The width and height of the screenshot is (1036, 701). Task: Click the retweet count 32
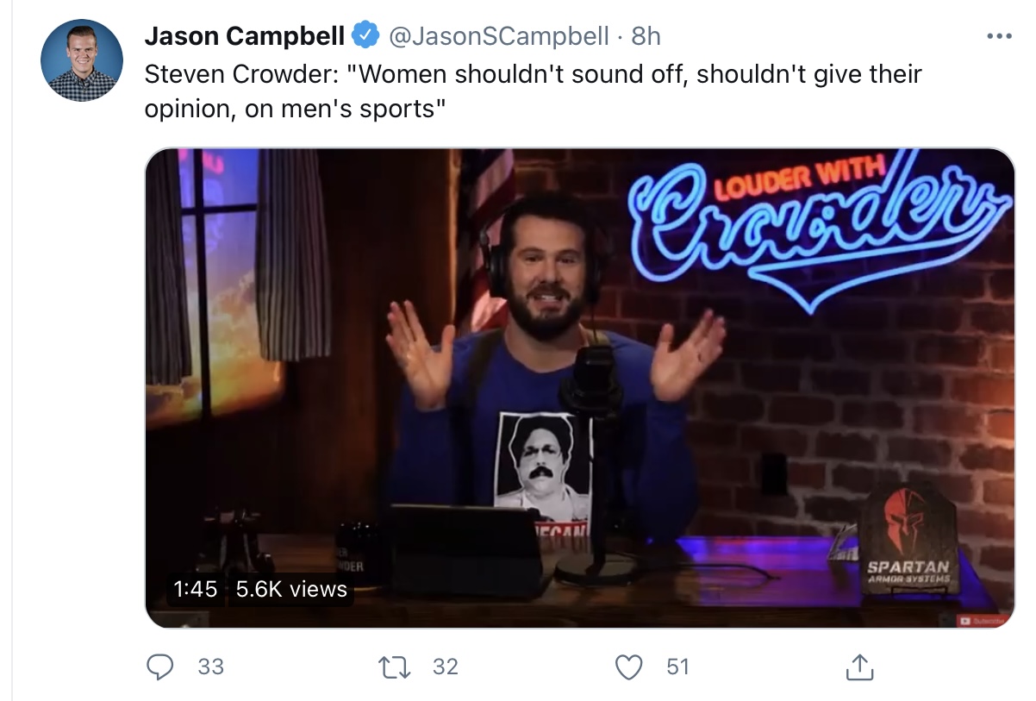[x=445, y=667]
